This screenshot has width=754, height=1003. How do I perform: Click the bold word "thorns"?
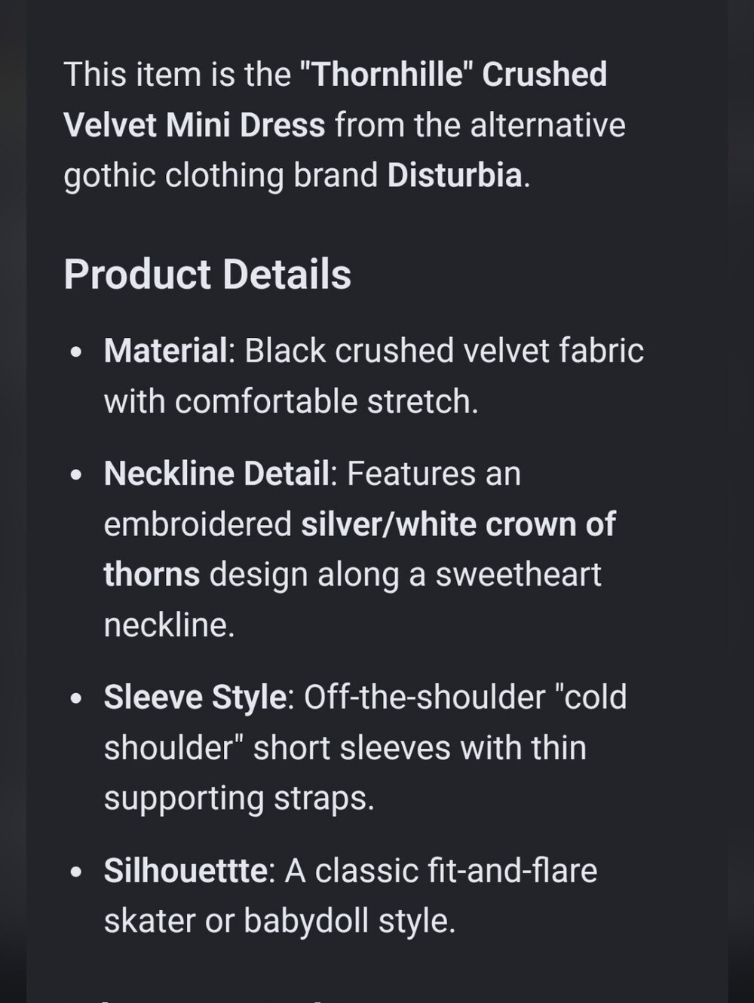(x=152, y=574)
